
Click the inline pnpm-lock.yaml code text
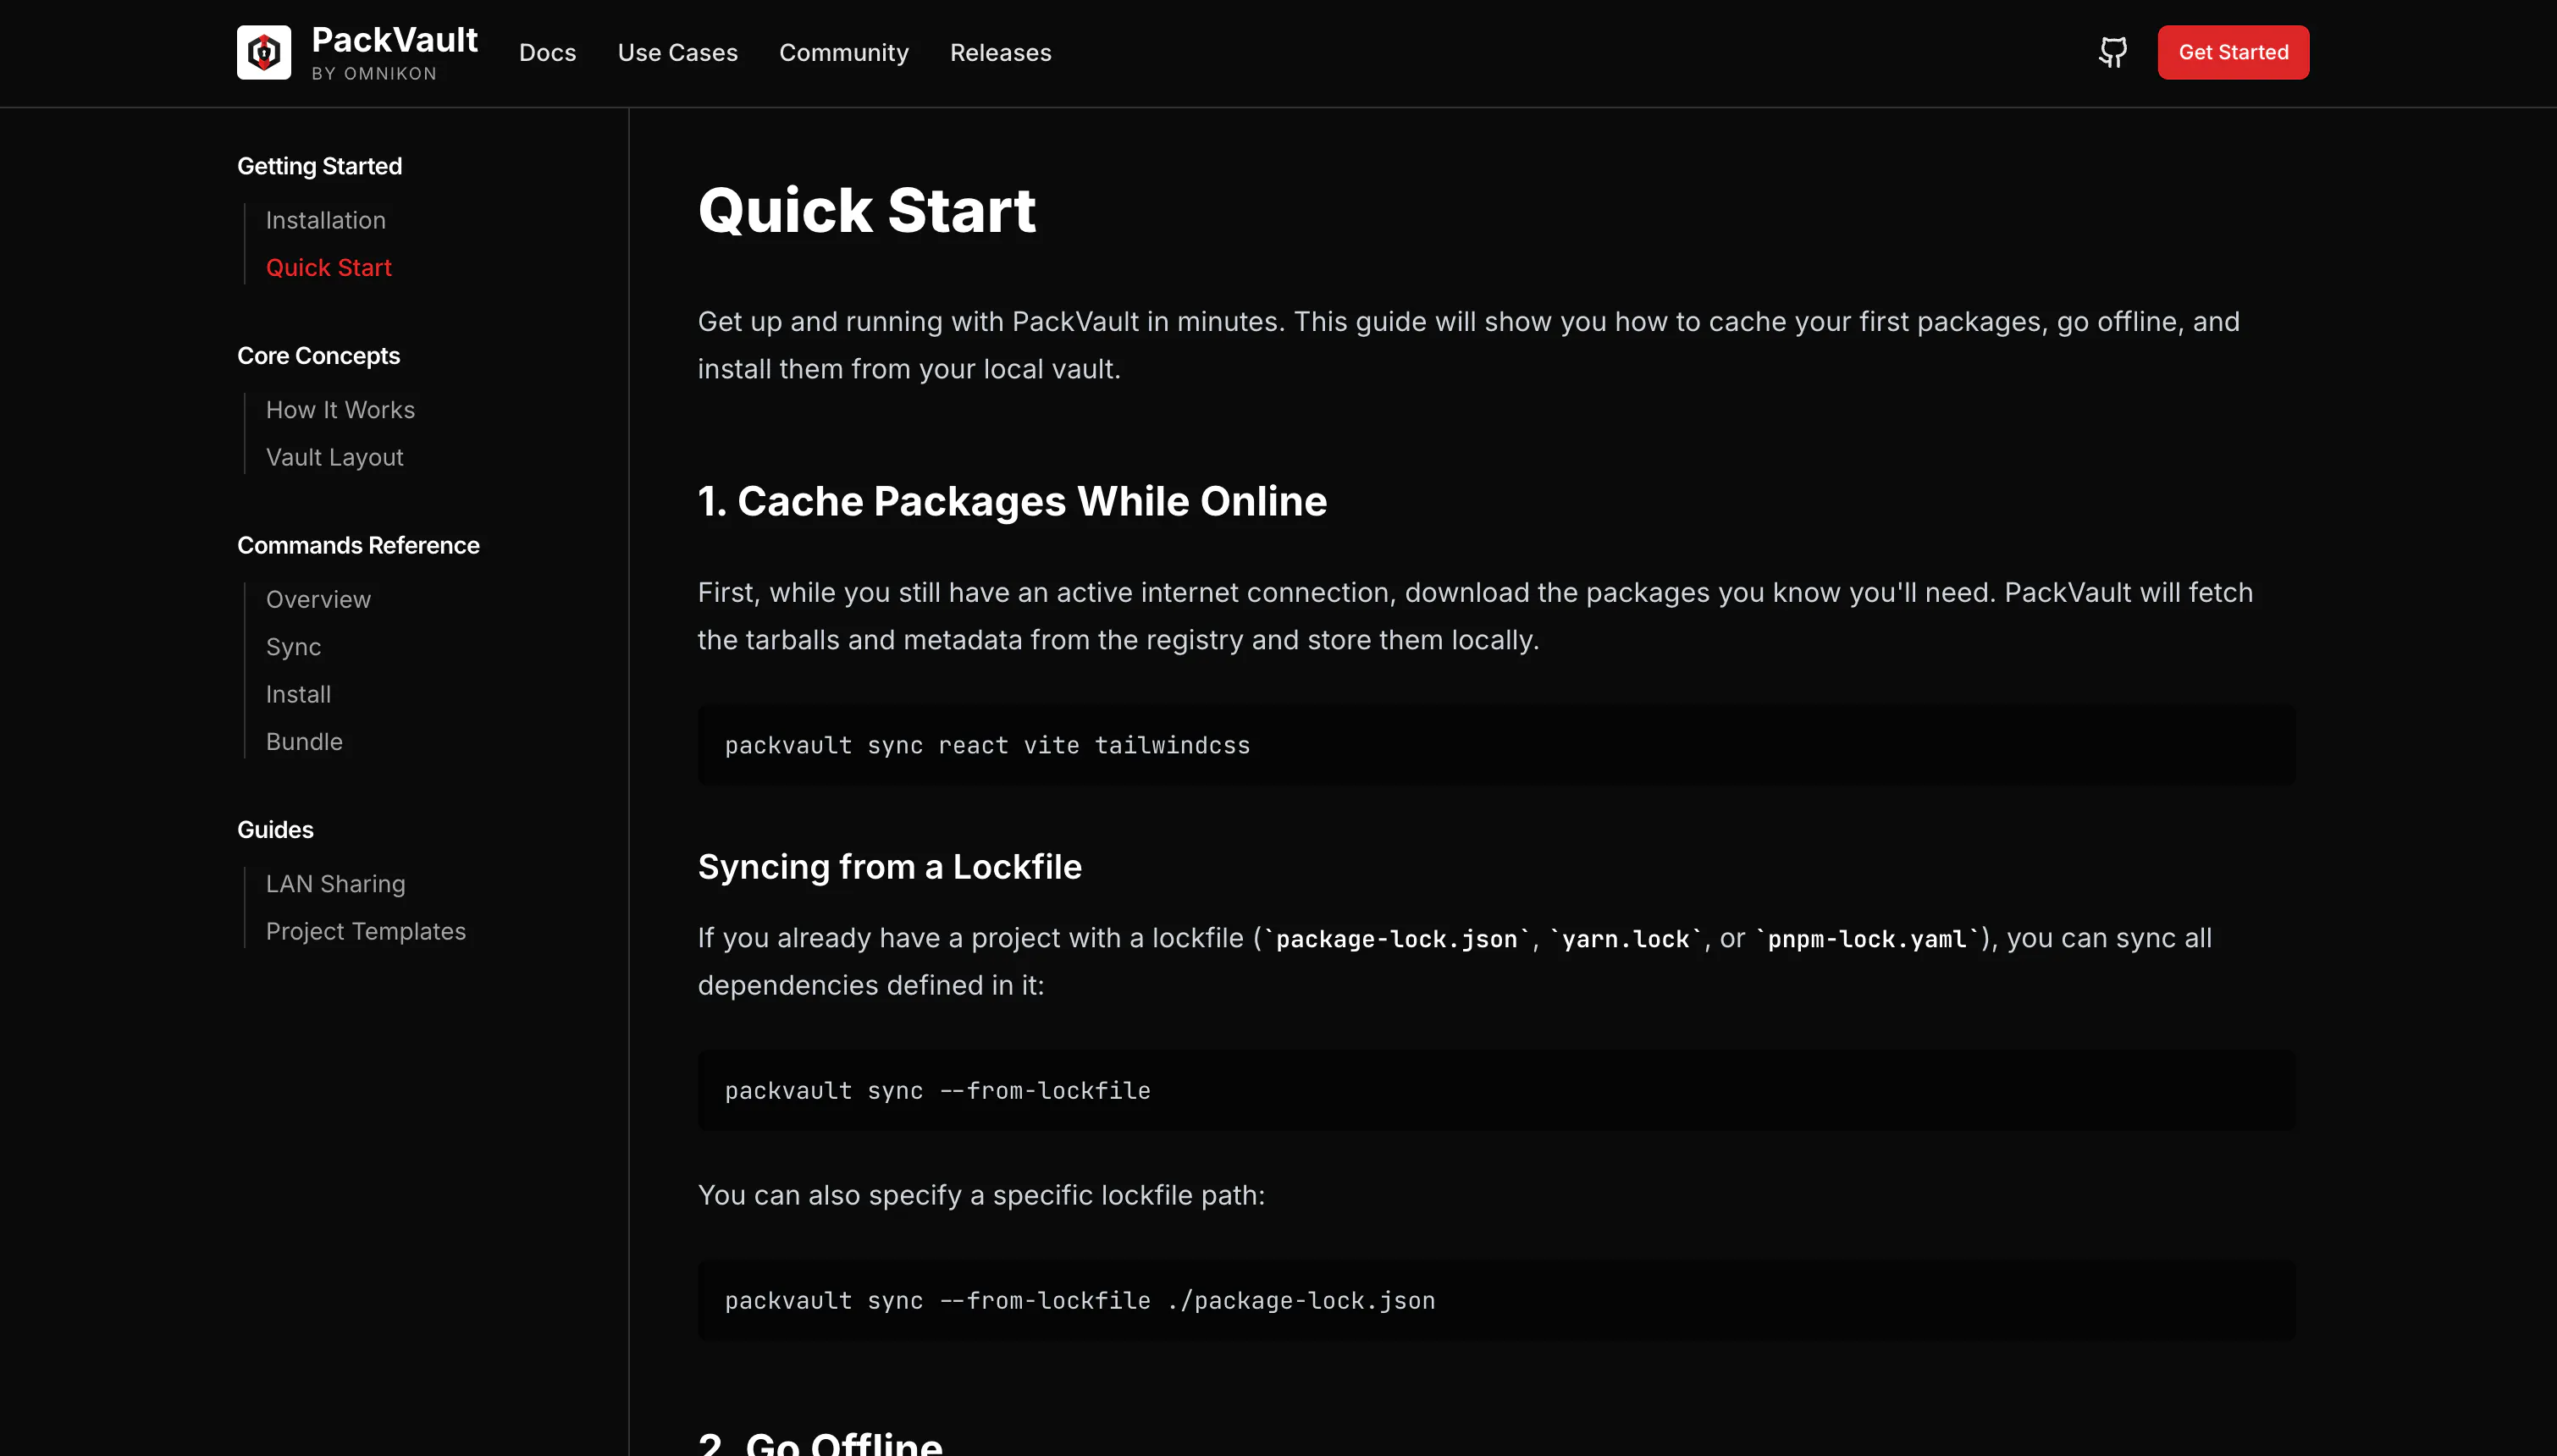1866,939
